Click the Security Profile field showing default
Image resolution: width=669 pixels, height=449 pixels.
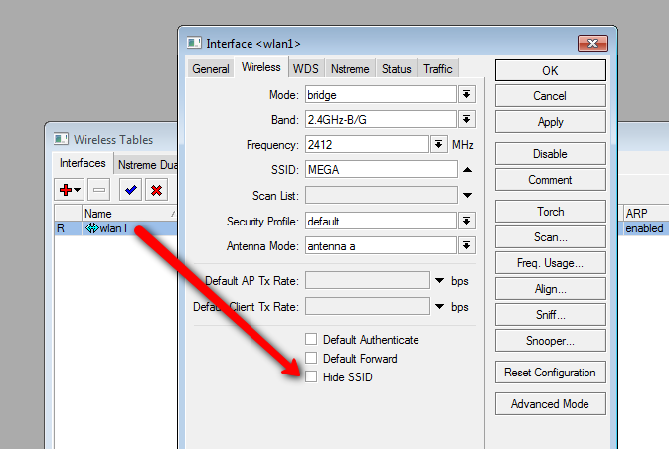click(381, 221)
